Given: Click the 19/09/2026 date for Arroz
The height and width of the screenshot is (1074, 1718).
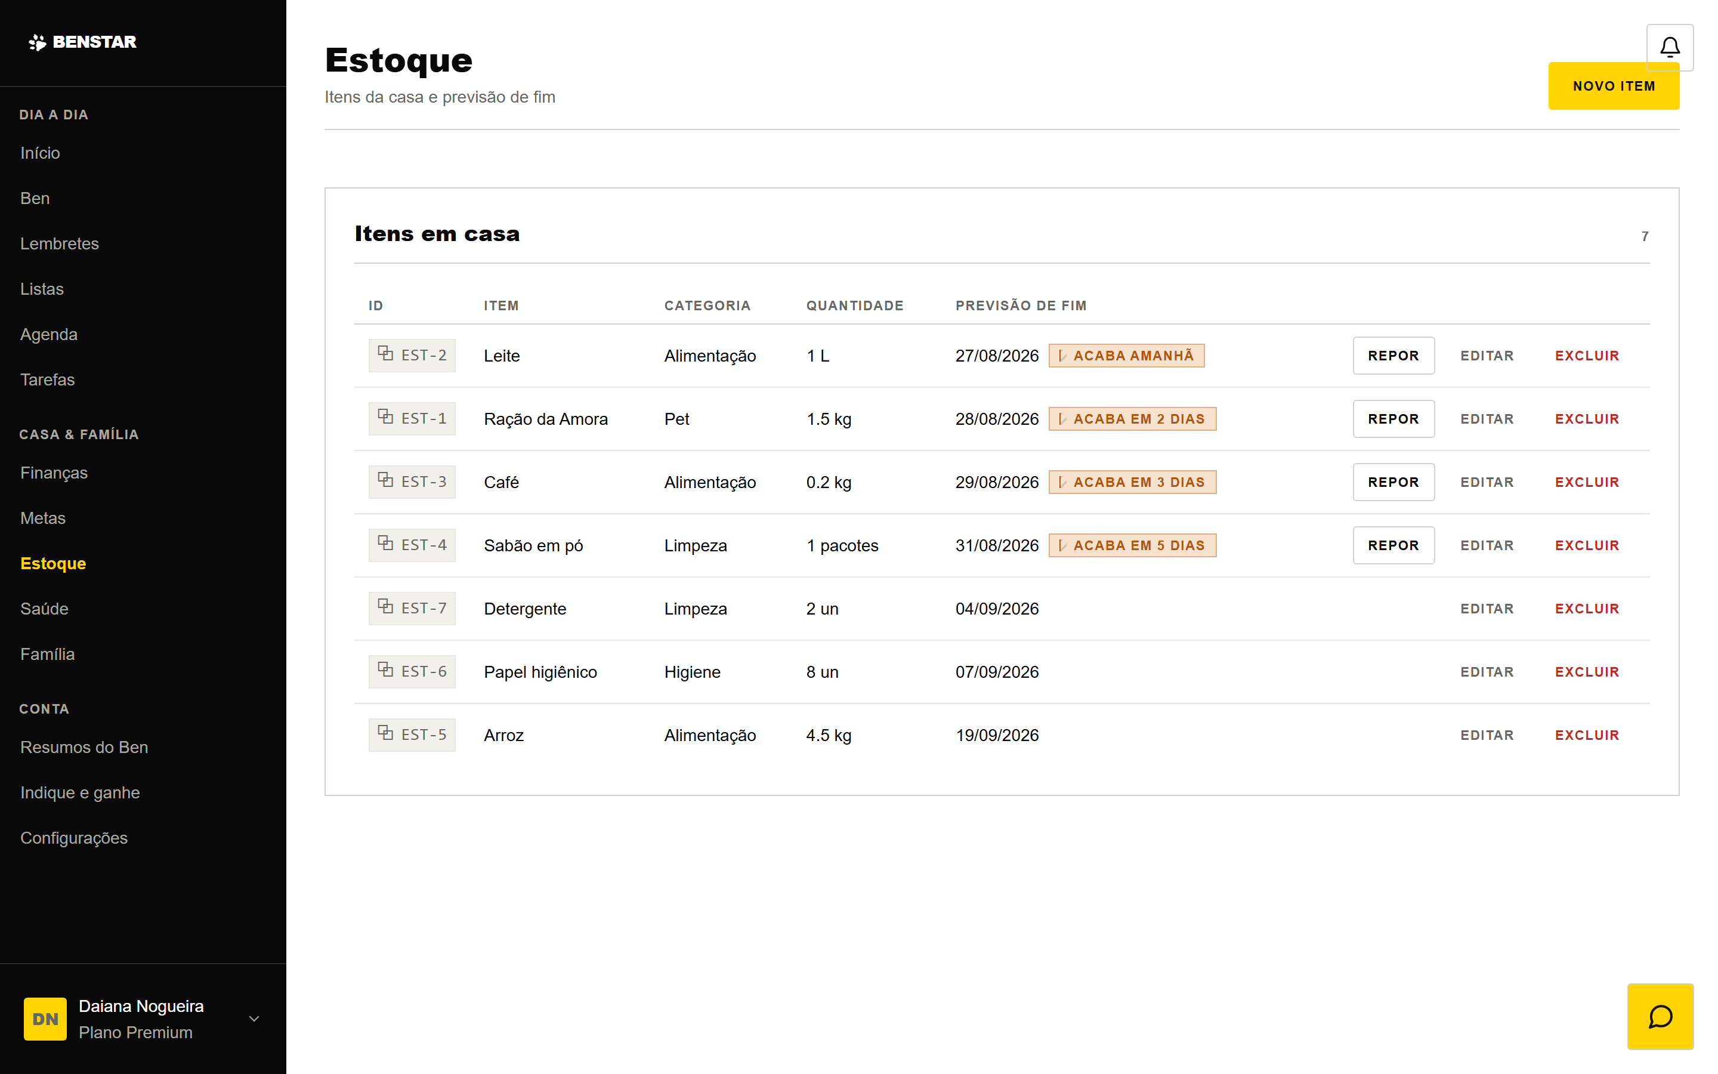Looking at the screenshot, I should tap(997, 734).
